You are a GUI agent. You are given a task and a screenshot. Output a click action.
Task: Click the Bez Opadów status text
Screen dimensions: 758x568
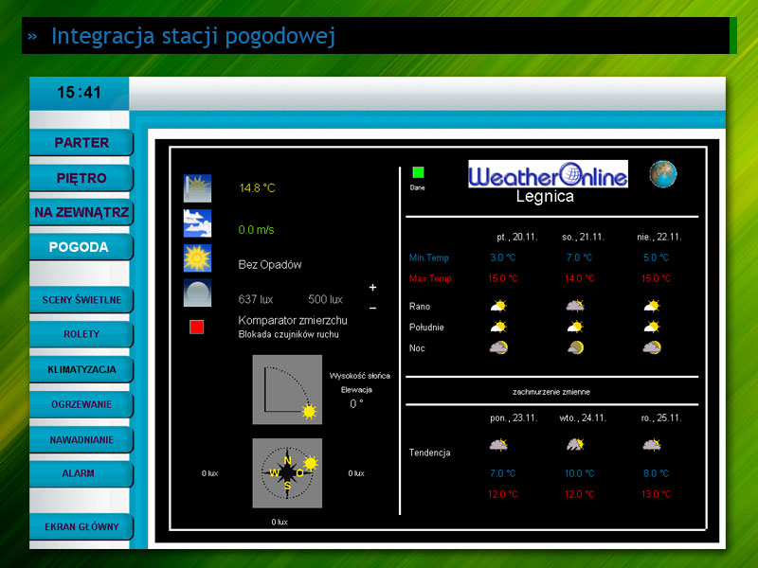coord(270,265)
